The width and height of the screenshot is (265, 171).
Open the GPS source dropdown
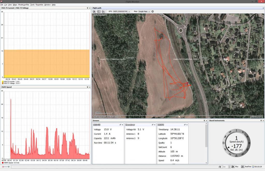[121, 11]
